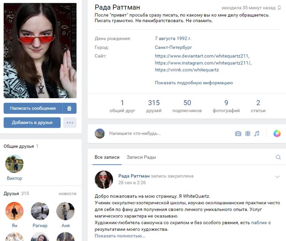Open the colorful poster icon in composer
This screenshot has width=286, height=241.
tap(277, 134)
